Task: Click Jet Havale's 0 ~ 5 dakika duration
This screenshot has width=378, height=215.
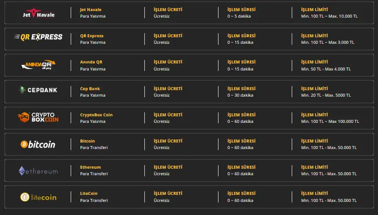Action: click(x=239, y=16)
